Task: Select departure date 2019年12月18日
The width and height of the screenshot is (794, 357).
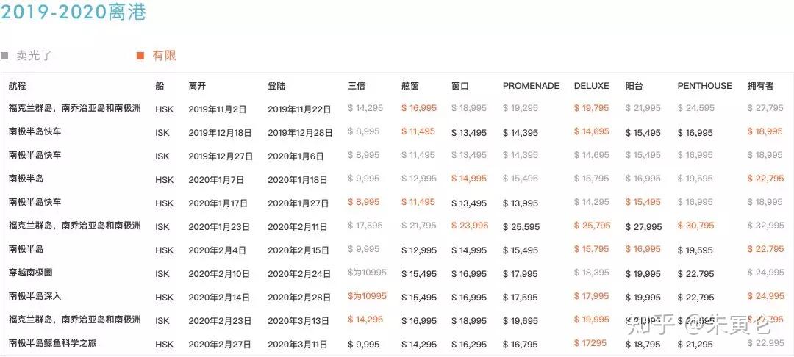Action: coord(220,133)
